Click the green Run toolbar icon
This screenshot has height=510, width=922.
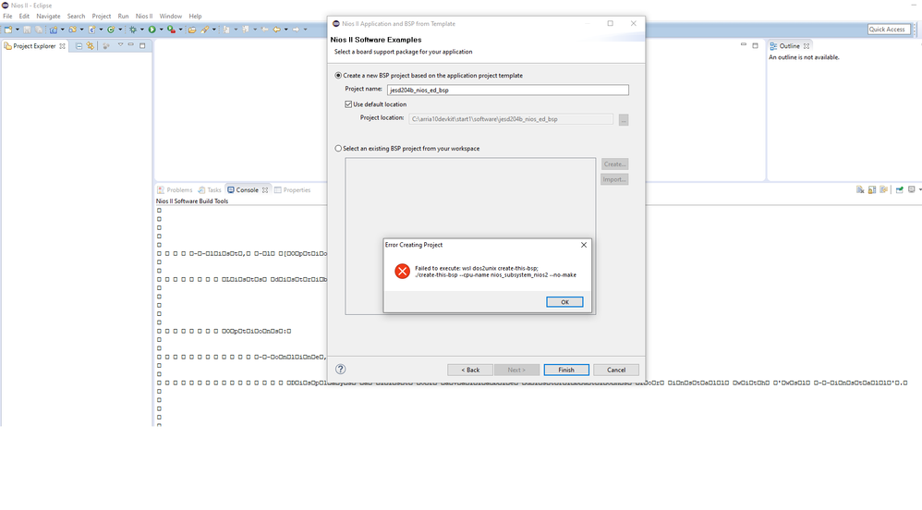click(x=152, y=30)
